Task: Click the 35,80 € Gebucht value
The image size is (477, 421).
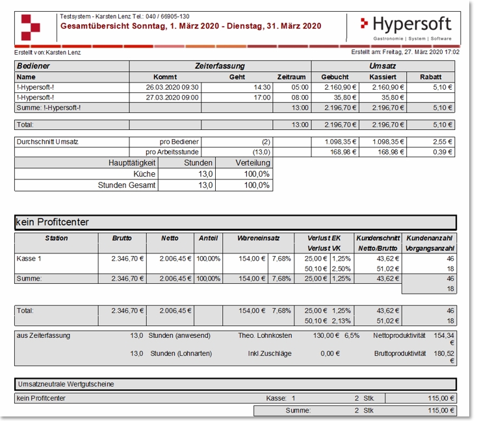Action: [x=344, y=97]
